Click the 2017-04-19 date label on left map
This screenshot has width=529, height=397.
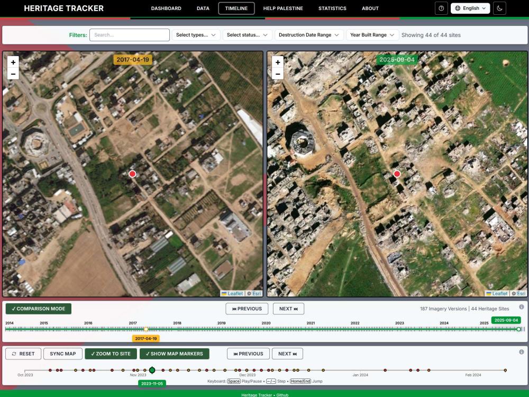coord(133,60)
